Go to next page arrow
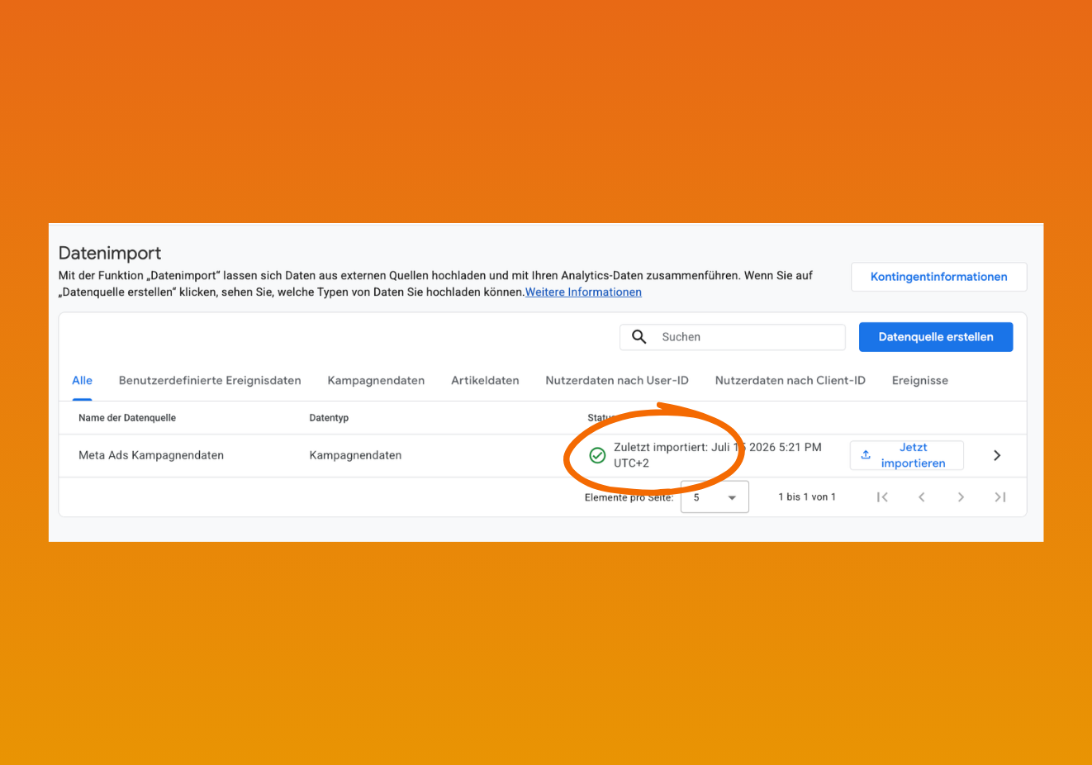The image size is (1092, 765). (961, 497)
